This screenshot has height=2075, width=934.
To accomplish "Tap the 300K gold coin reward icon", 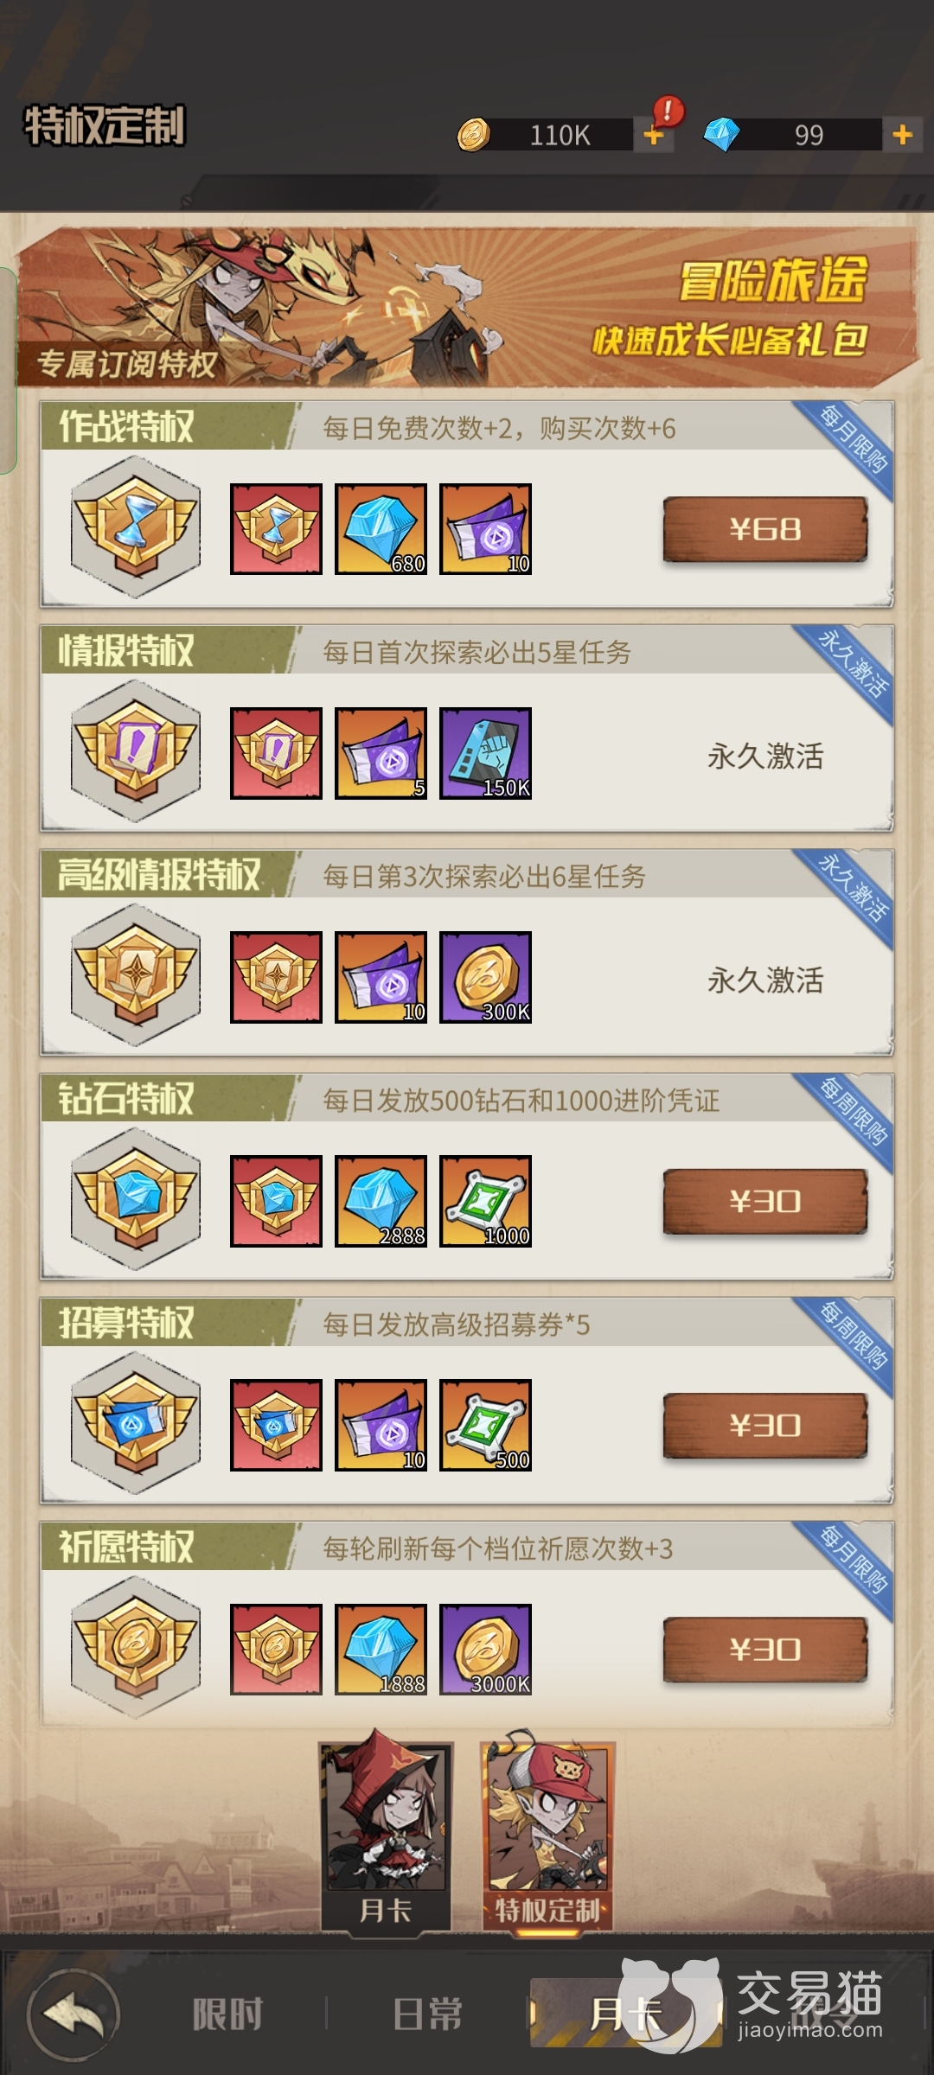I will click(485, 977).
